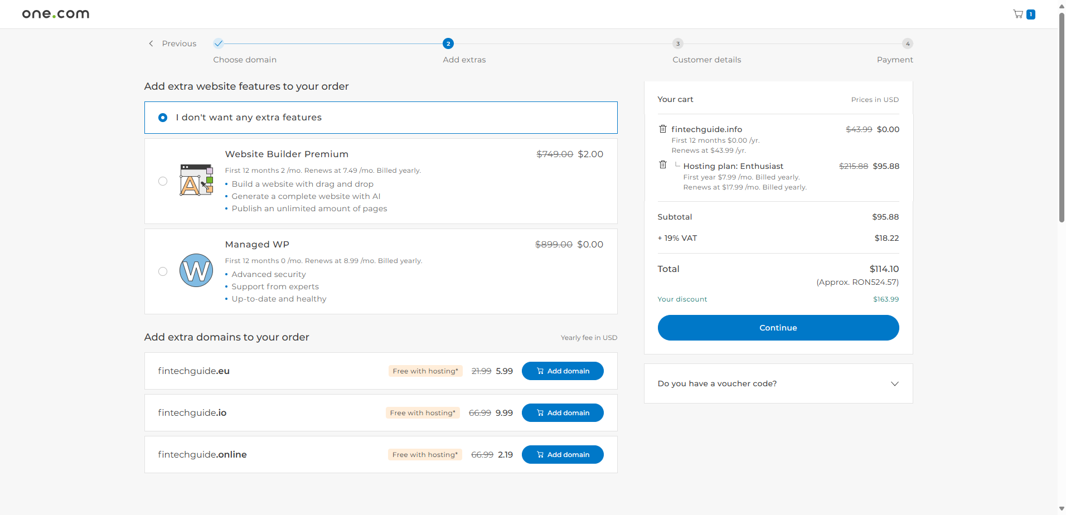
Task: Jump to the Customer details step label
Action: (707, 60)
